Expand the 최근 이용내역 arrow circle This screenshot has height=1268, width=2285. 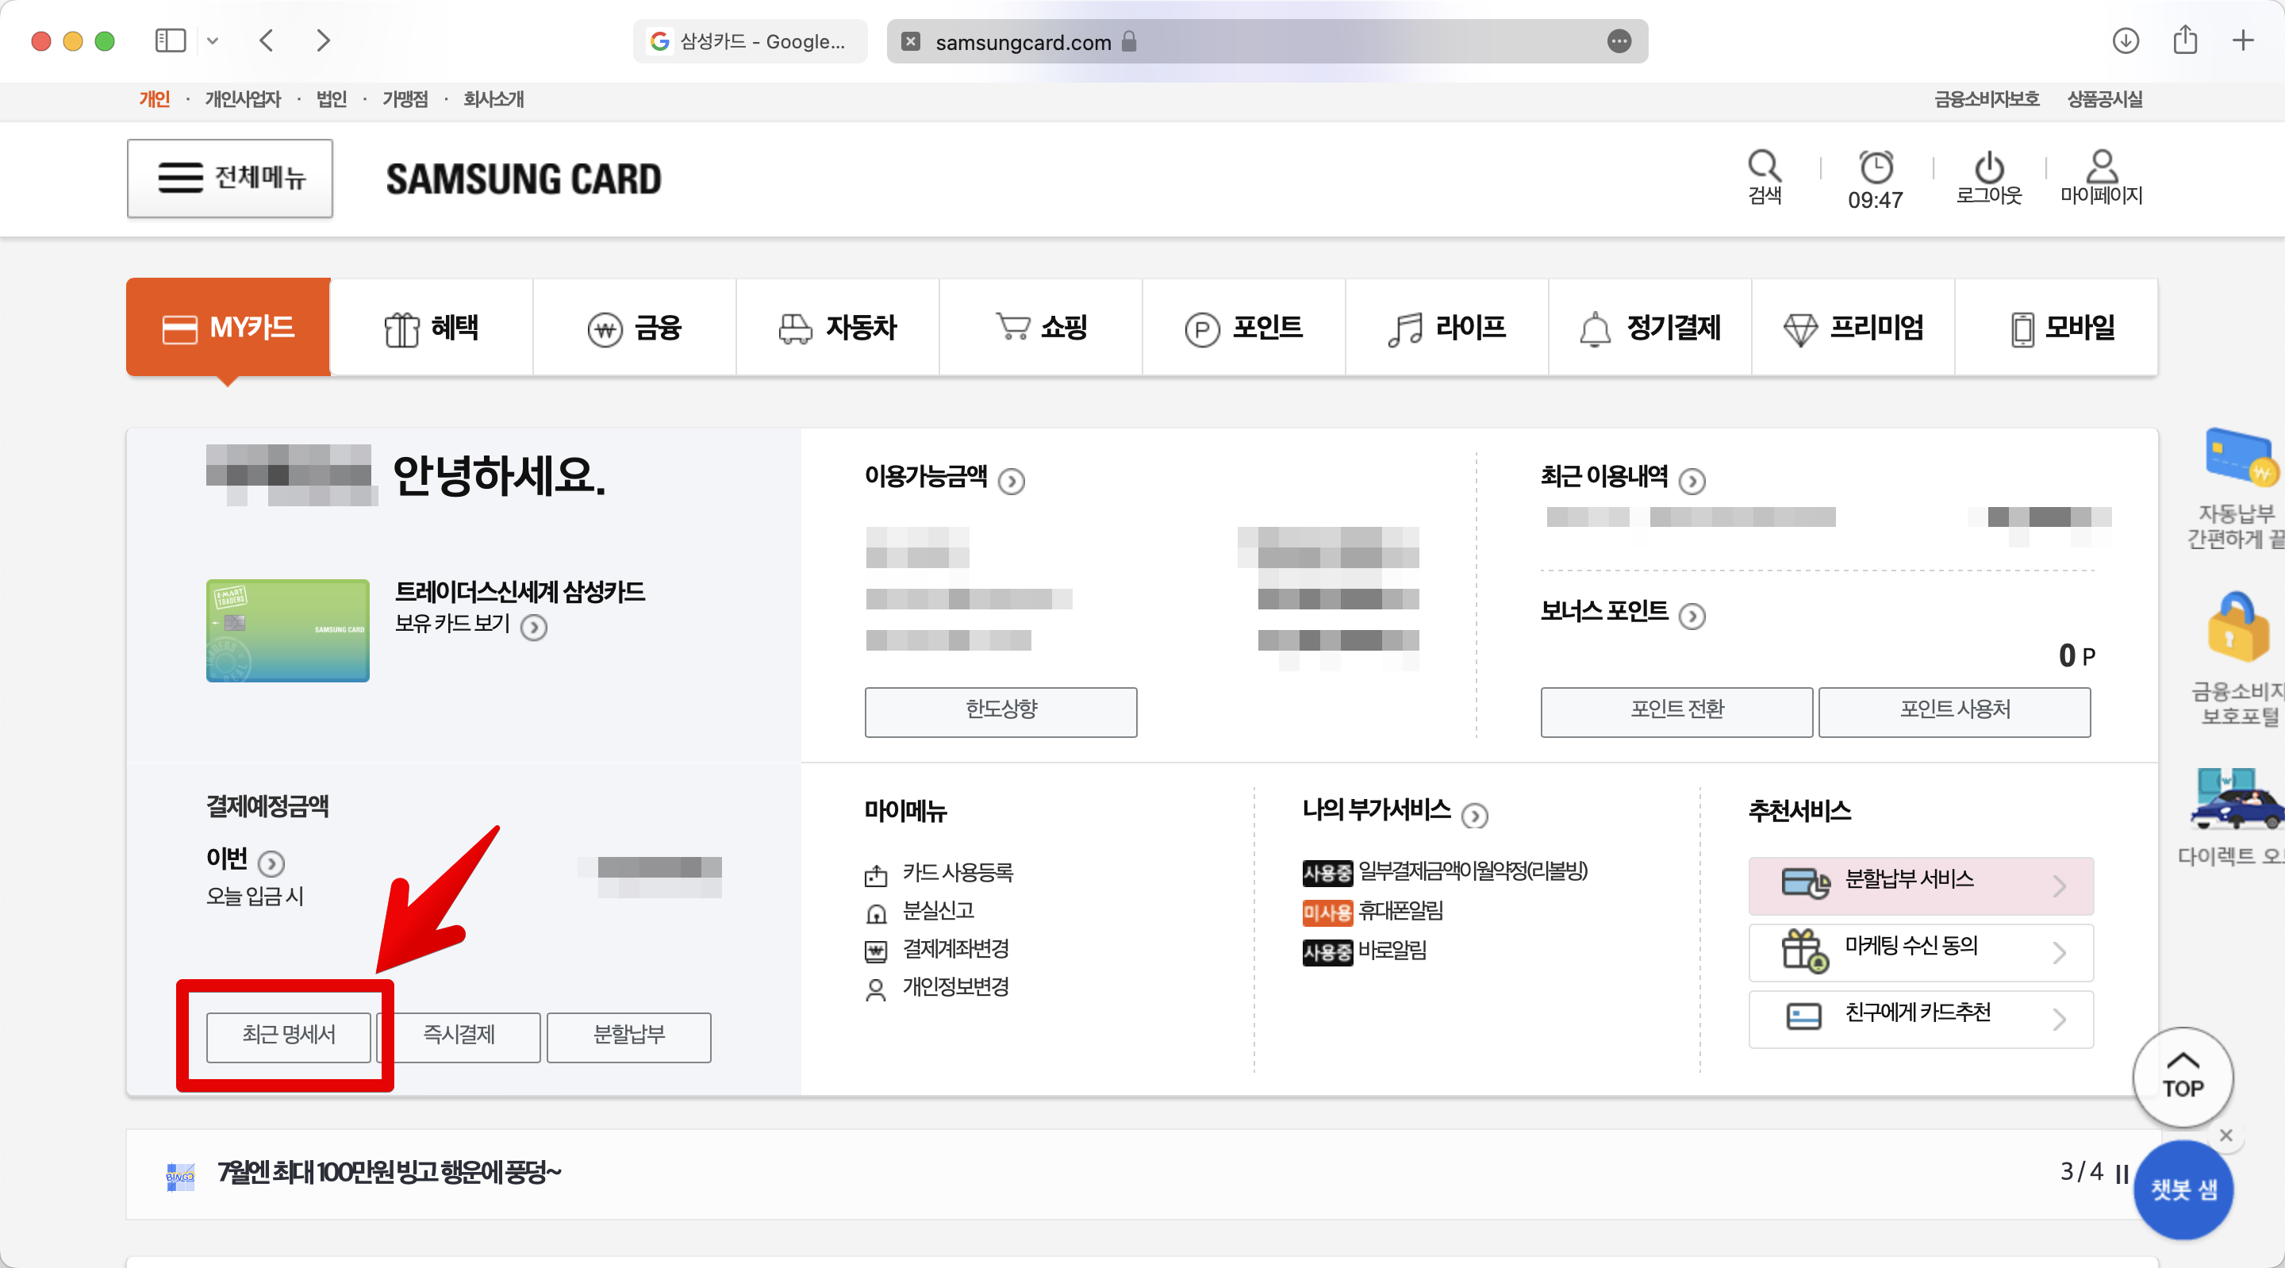pyautogui.click(x=1692, y=481)
